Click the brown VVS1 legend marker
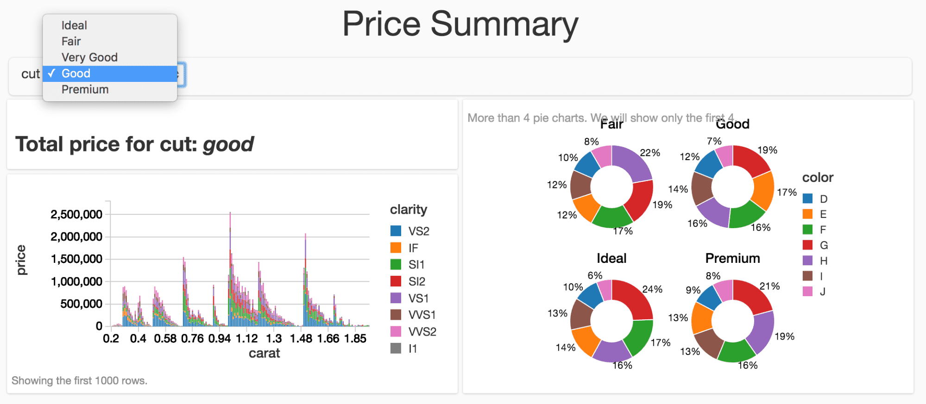The image size is (926, 404). click(x=396, y=315)
